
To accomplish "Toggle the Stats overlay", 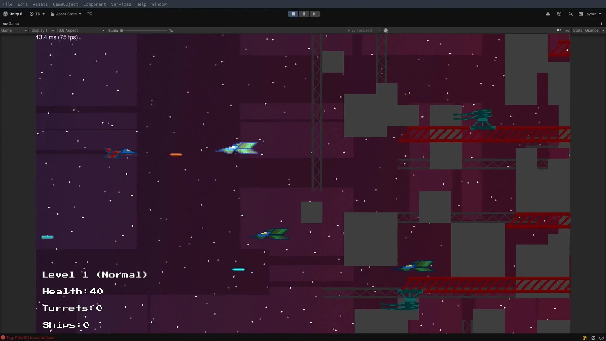I will (x=578, y=30).
